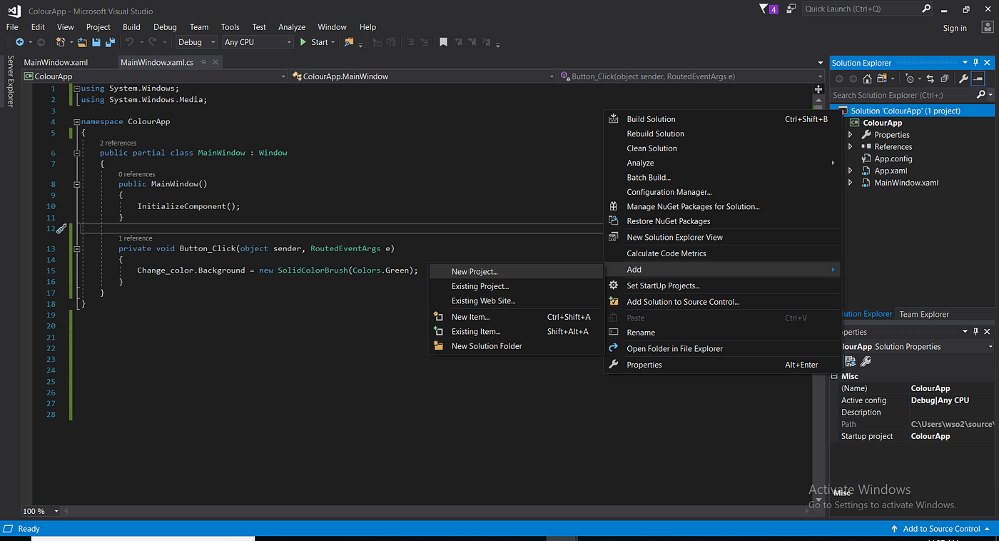Viewport: 999px width, 541px height.
Task: Click the Solution Explorer Properties wrench icon
Action: [963, 79]
